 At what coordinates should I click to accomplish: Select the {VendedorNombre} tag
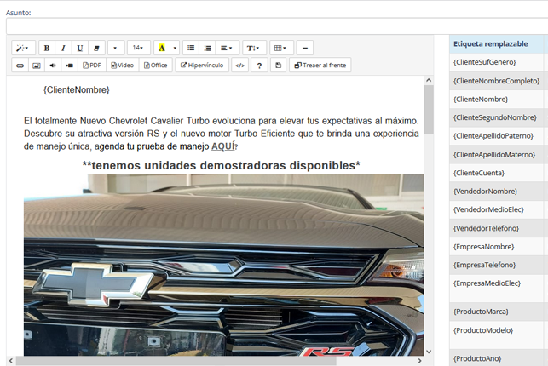(x=485, y=192)
